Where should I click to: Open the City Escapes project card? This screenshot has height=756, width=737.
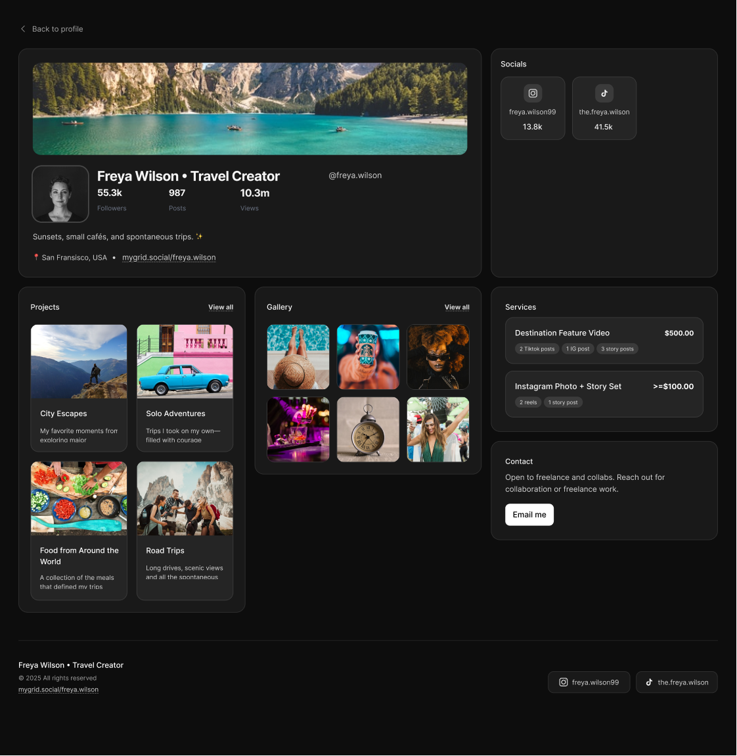[79, 388]
